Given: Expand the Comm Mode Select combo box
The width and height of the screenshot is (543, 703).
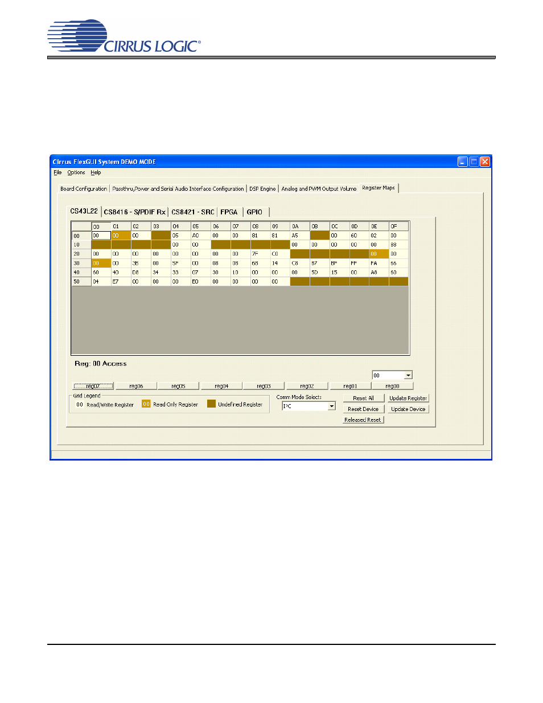Looking at the screenshot, I should coord(331,406).
